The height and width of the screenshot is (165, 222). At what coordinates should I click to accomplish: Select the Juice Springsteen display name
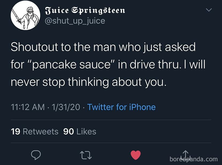coord(85,10)
